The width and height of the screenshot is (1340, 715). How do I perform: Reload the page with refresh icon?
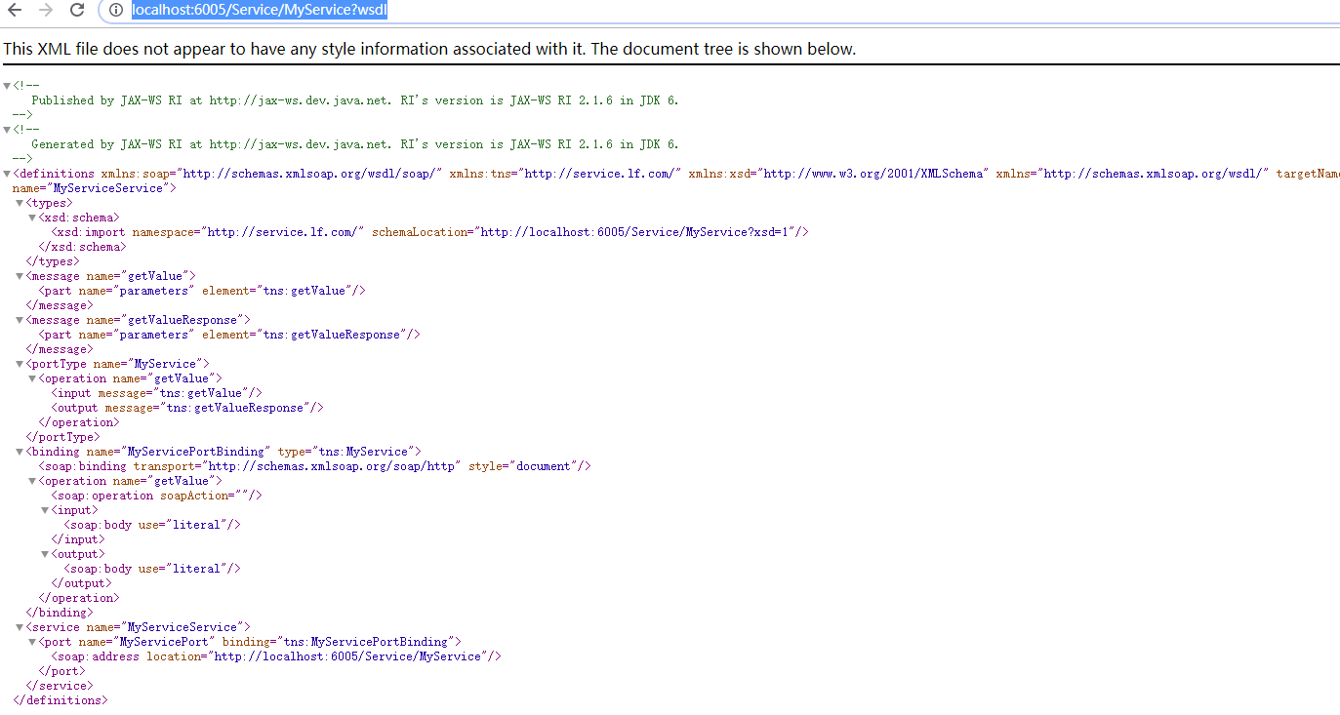click(x=77, y=10)
